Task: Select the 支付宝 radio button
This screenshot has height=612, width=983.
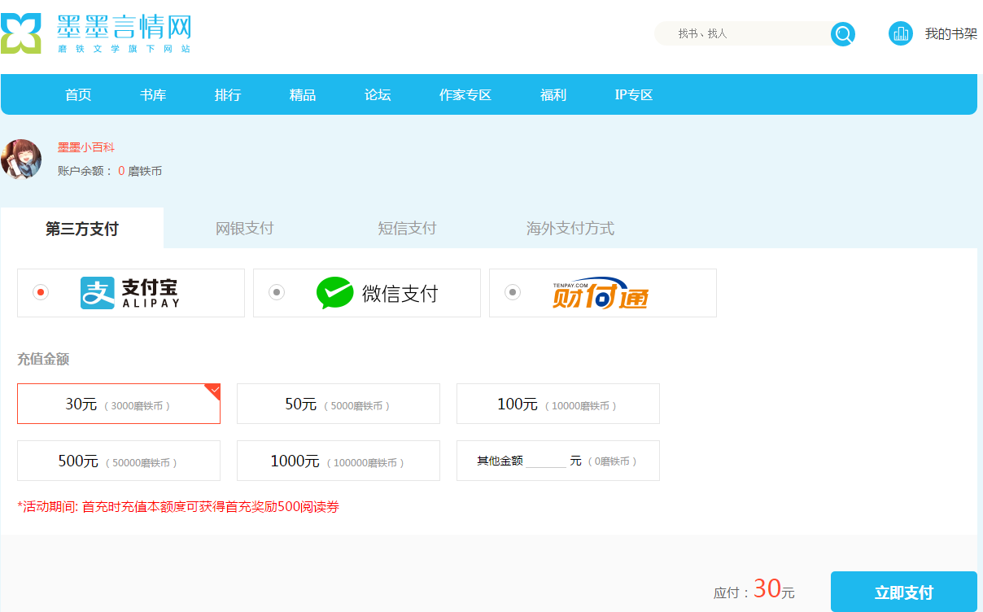Action: coord(40,292)
